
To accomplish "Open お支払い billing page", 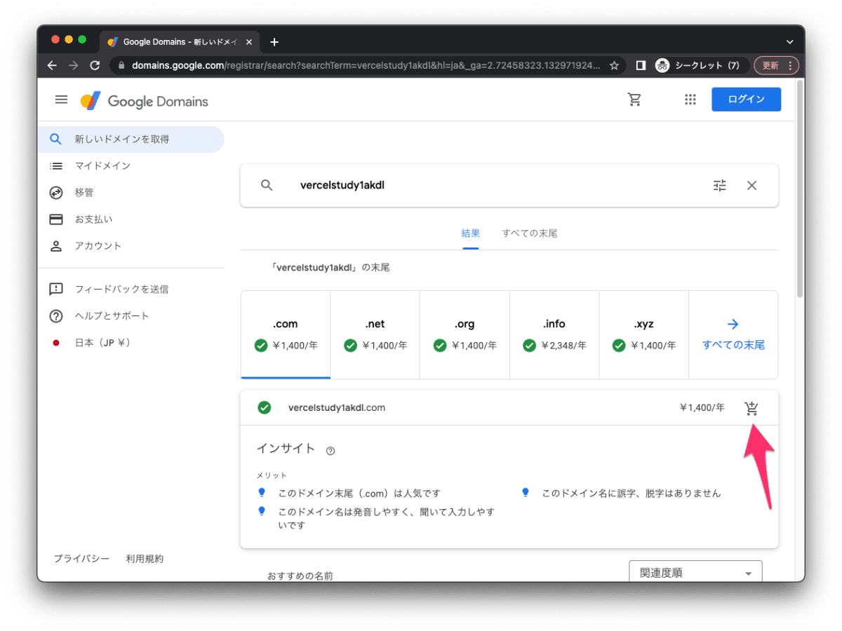I will point(131,219).
